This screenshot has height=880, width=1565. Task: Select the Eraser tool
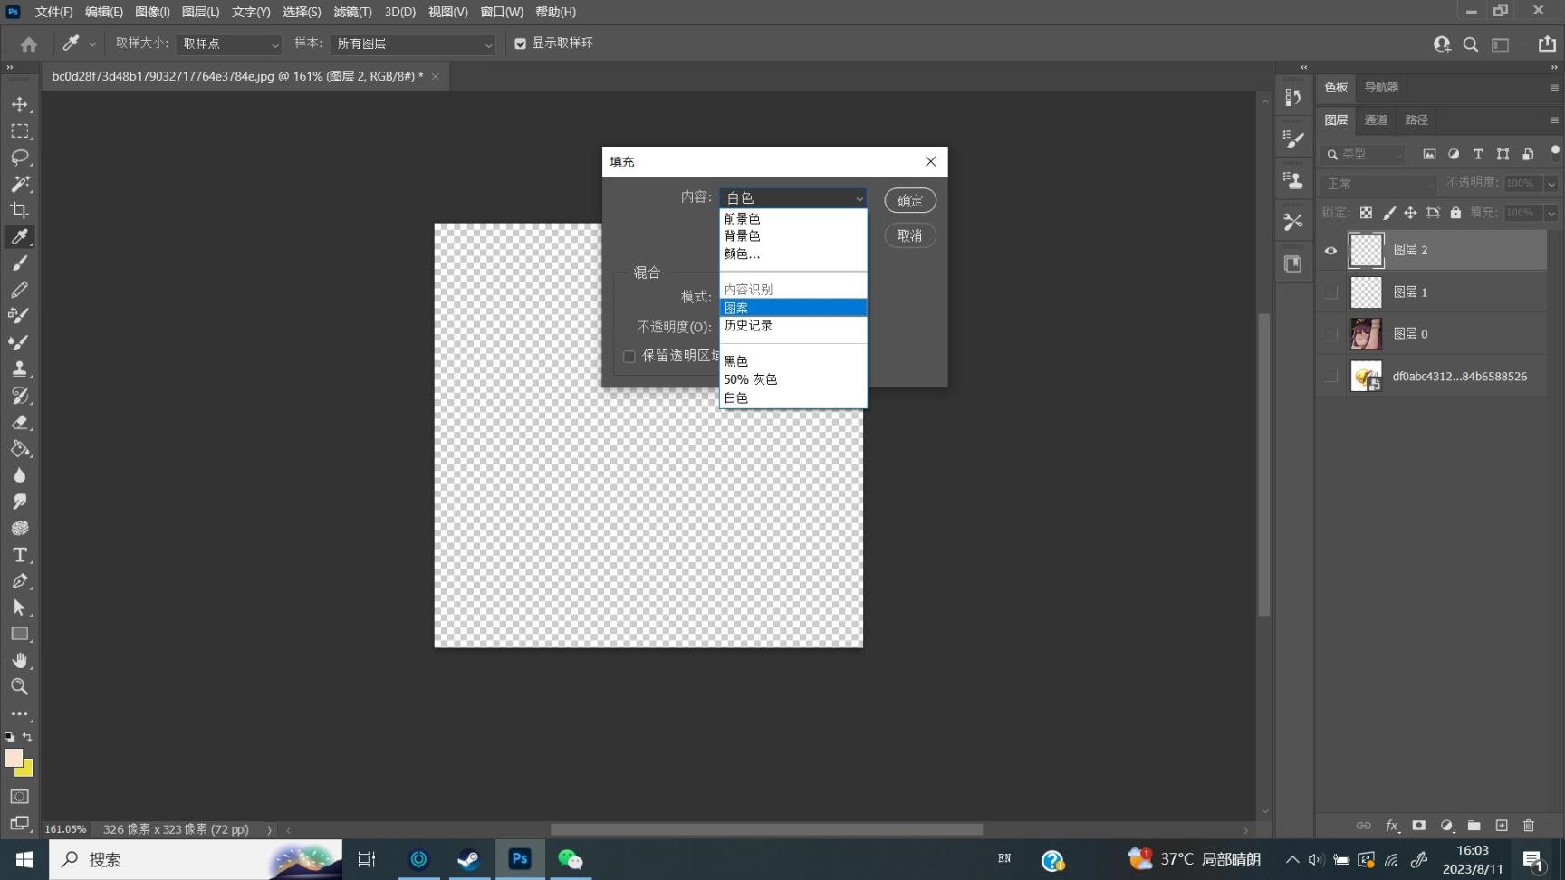[20, 422]
